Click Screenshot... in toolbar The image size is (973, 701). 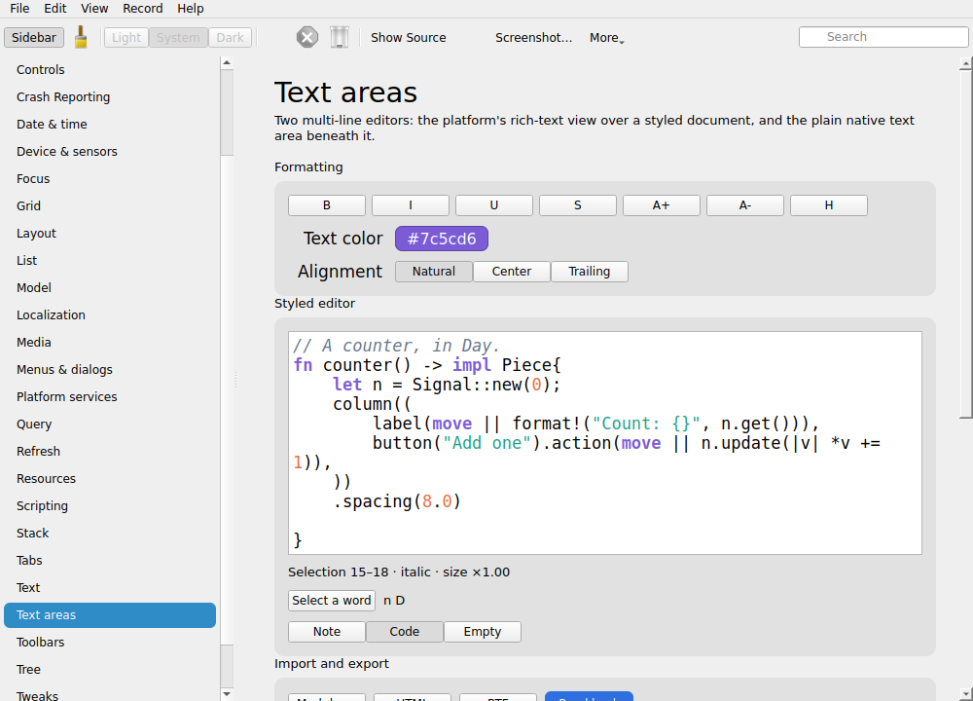pyautogui.click(x=533, y=37)
